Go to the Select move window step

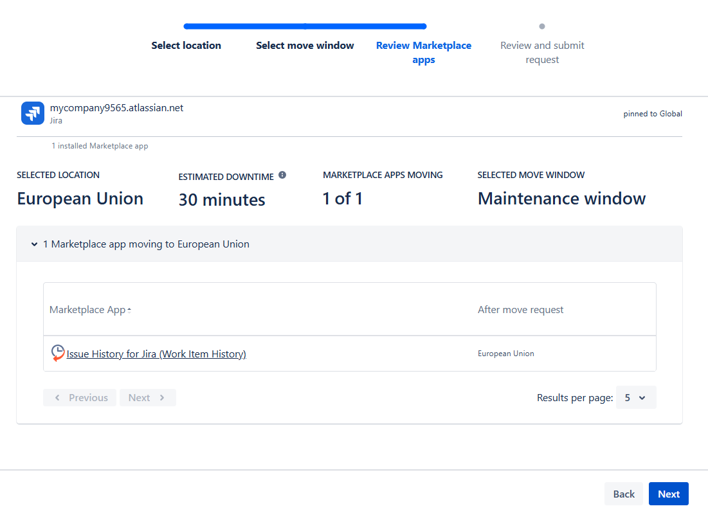coord(305,46)
